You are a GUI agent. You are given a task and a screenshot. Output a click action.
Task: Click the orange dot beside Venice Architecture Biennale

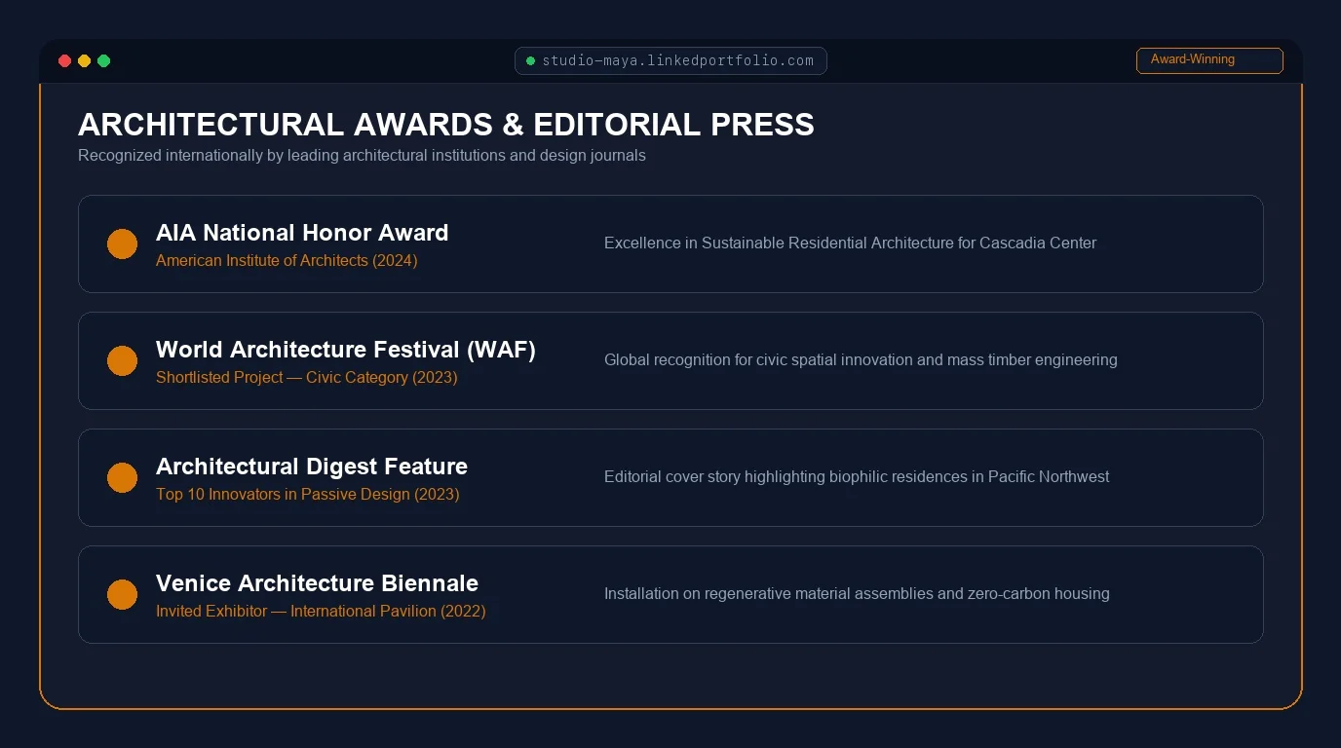click(x=122, y=594)
